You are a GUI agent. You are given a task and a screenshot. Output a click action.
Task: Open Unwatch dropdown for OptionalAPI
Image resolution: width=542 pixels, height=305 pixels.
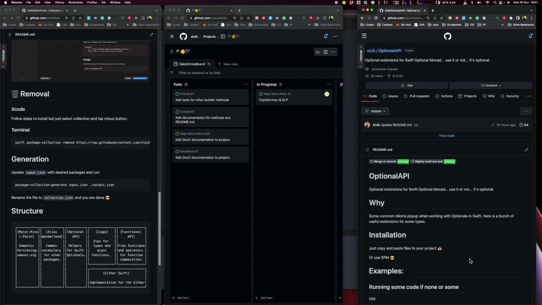(491, 86)
